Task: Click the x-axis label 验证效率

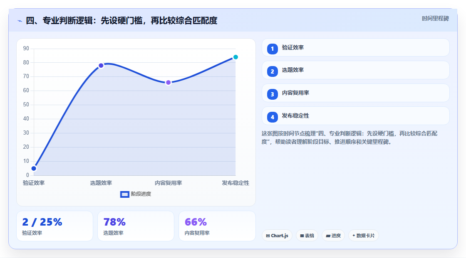Action: (x=34, y=183)
